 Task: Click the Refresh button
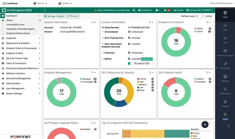click(73, 16)
